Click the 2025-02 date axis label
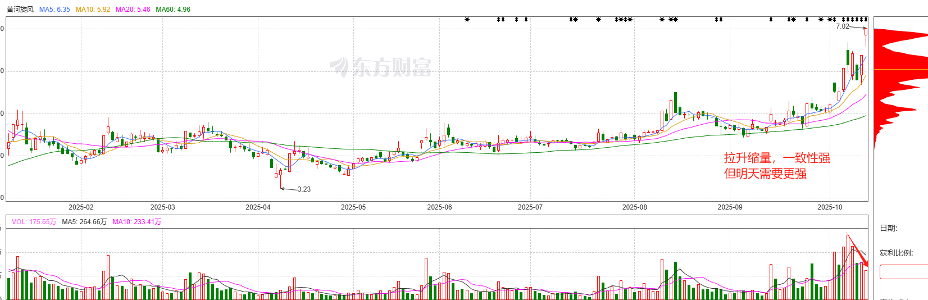This screenshot has height=300, width=928. (81, 207)
